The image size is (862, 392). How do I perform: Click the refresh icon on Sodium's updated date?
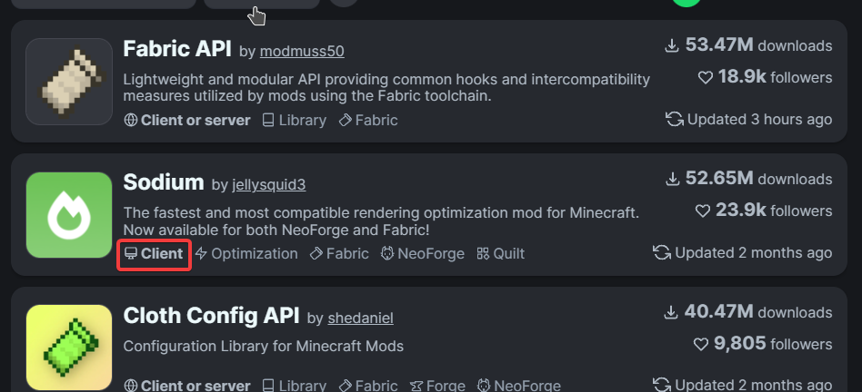[662, 252]
